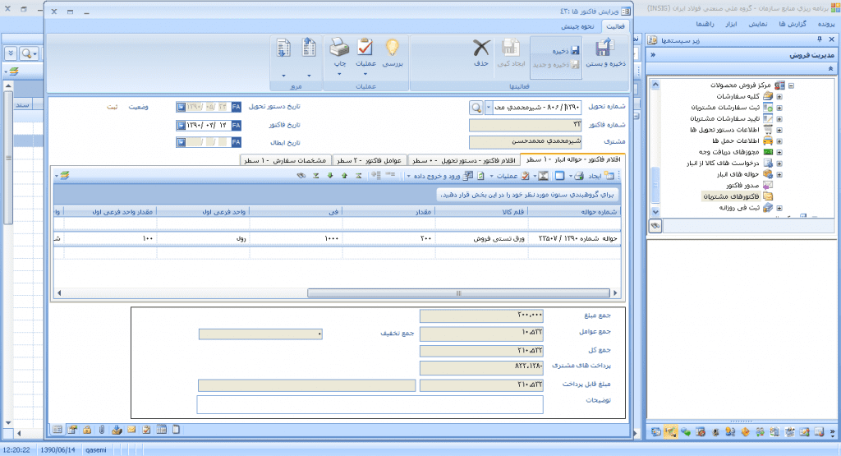Click the Operations (عملیات) checklist icon in ribbon
The image size is (841, 456).
point(365,50)
